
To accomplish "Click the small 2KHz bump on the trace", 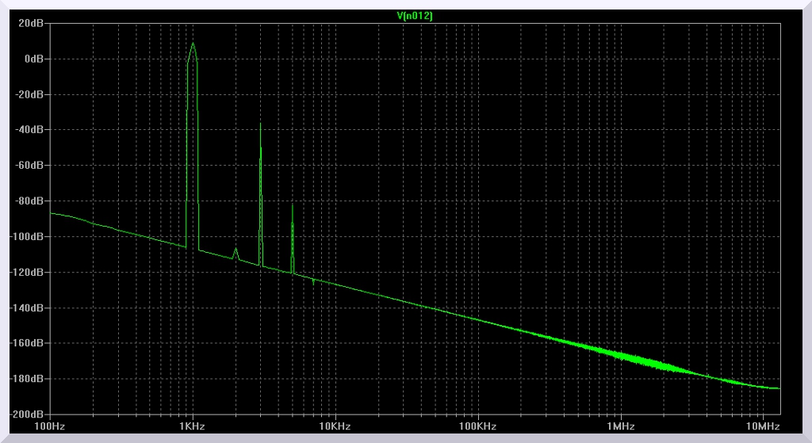I will click(x=236, y=249).
